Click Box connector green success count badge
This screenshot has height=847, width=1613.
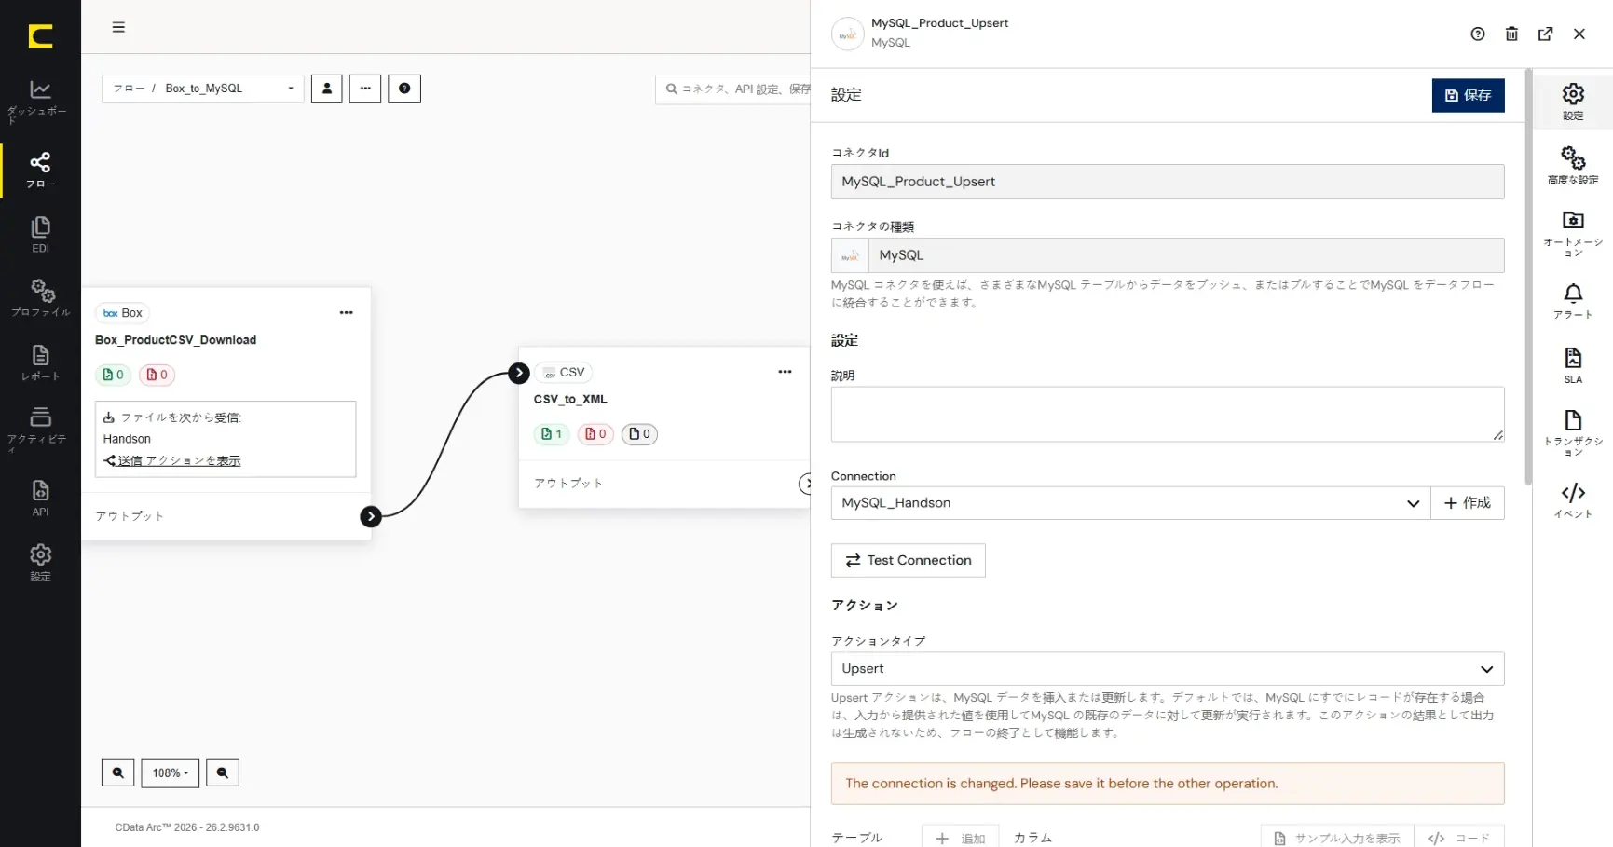coord(113,375)
